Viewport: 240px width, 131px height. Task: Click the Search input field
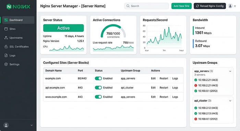(146, 6)
